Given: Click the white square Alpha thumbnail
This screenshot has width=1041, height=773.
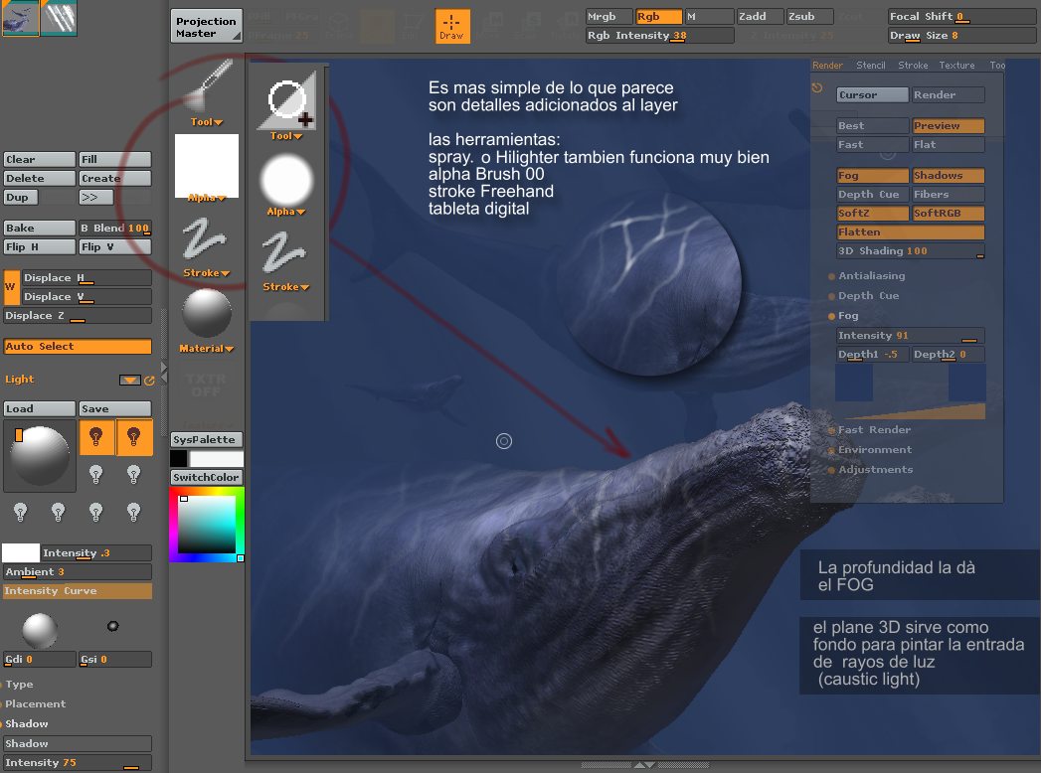Looking at the screenshot, I should coord(207,163).
